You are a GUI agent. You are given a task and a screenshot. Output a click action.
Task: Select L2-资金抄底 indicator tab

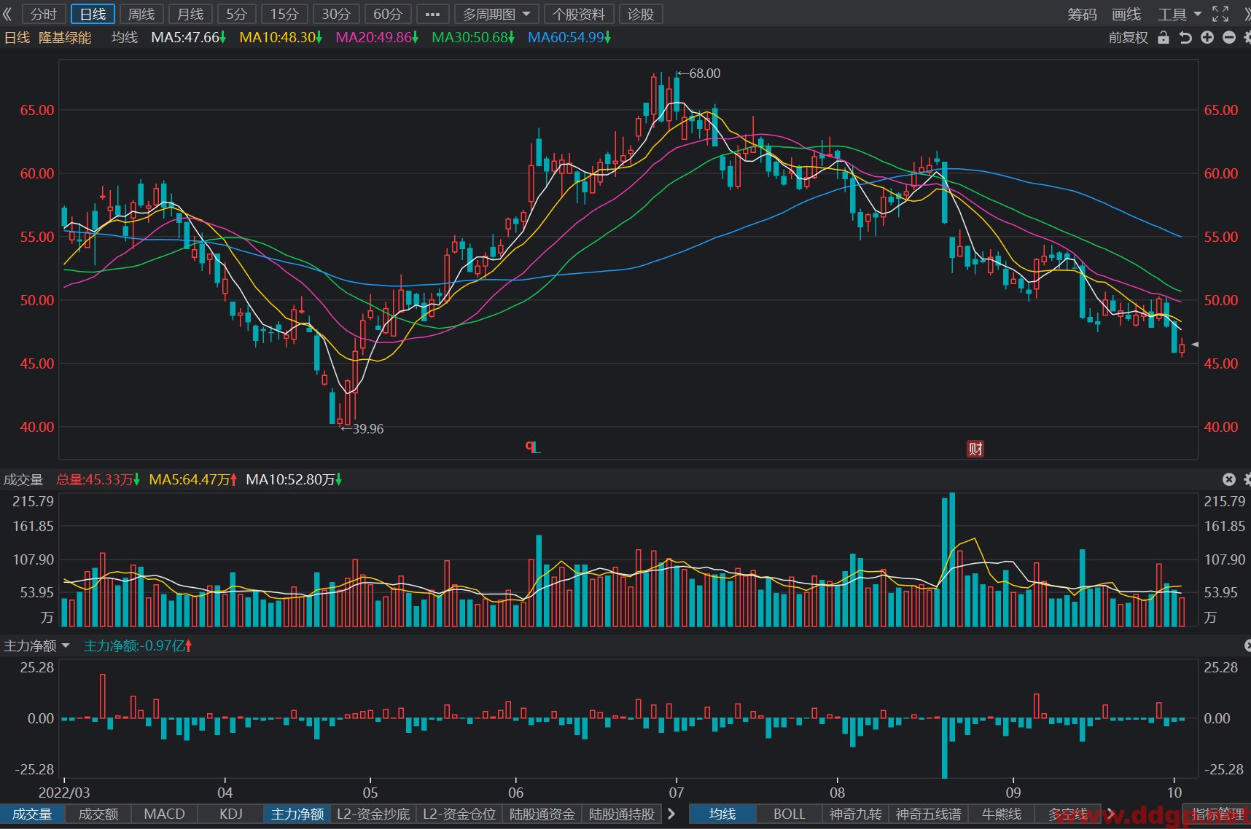tap(373, 814)
